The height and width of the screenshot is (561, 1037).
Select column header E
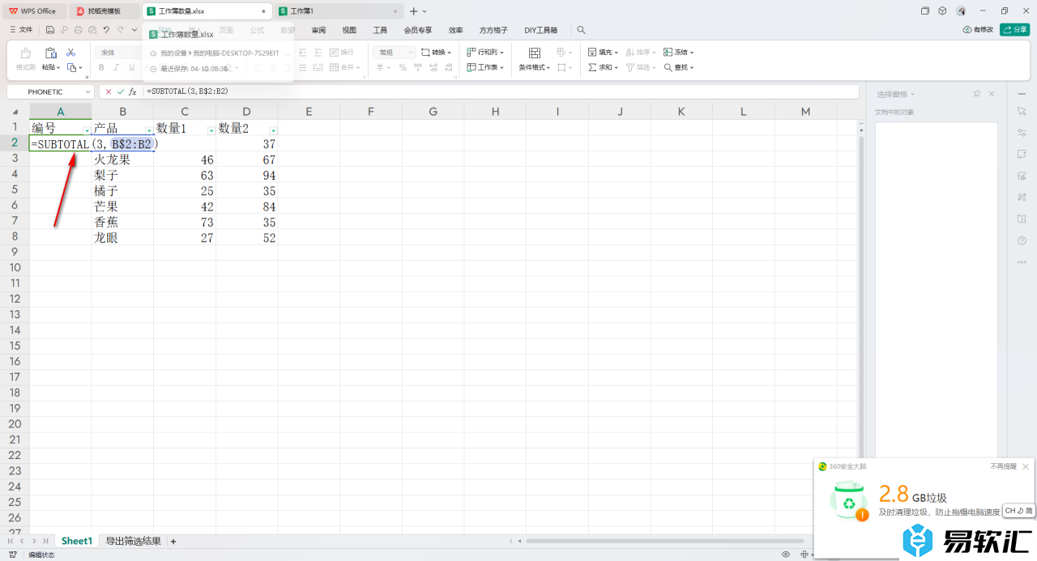[x=309, y=112]
